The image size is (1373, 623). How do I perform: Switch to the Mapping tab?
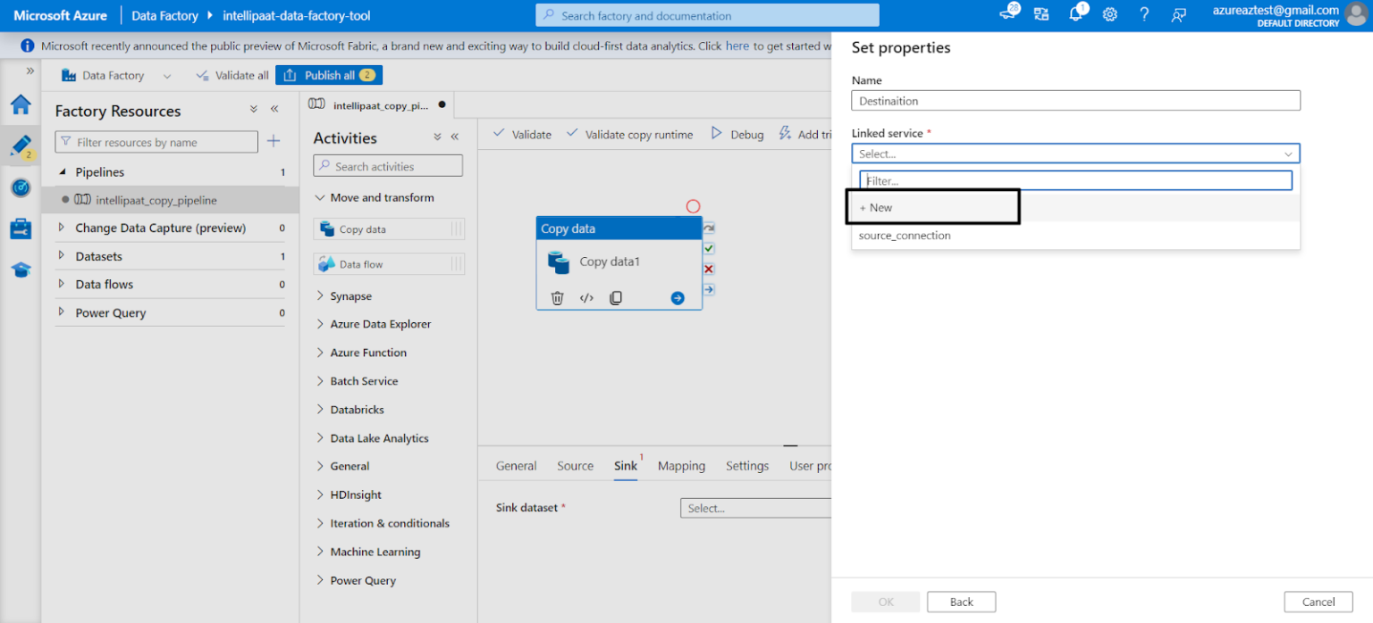(681, 466)
